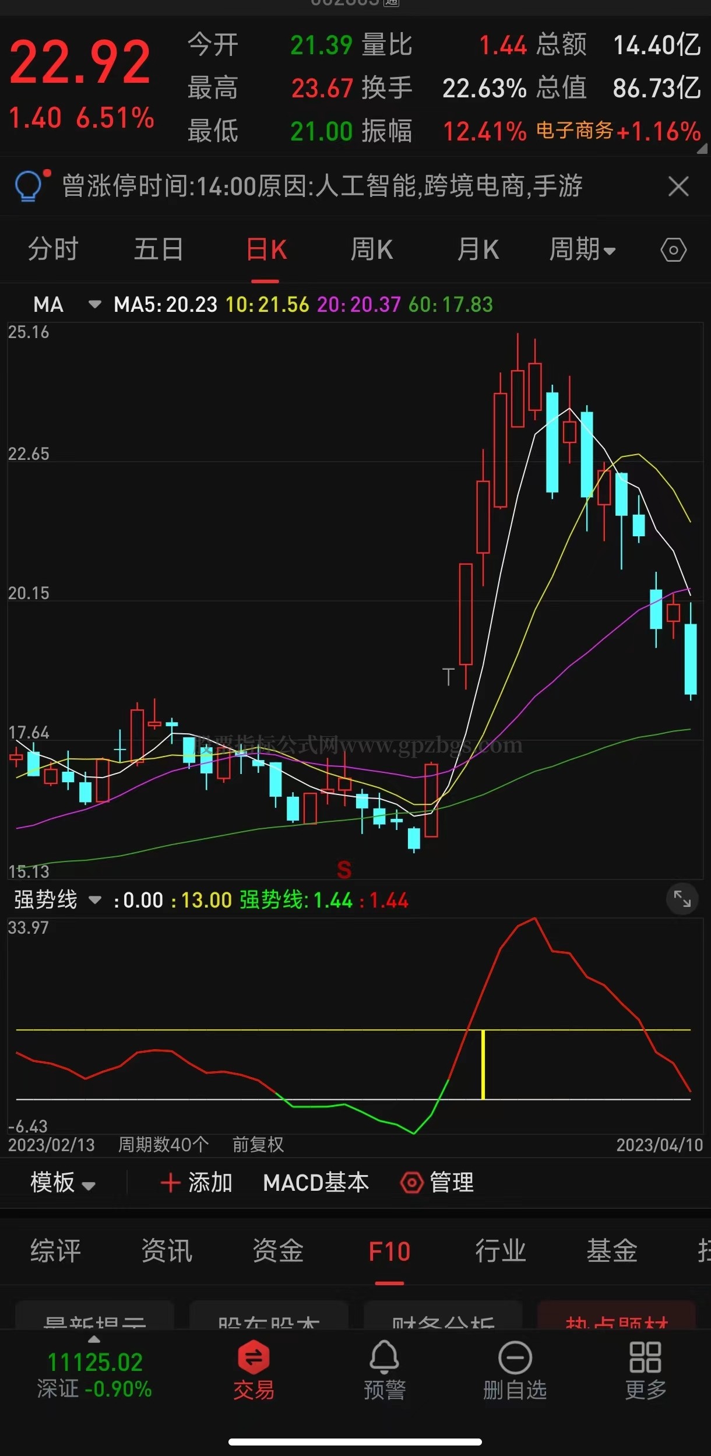Expand the quote panel corner triangle
This screenshot has height=1456, width=711.
point(702,148)
